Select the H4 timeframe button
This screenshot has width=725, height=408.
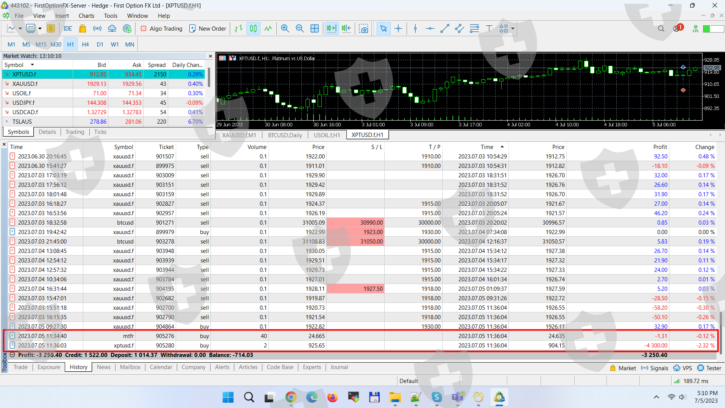(x=85, y=45)
